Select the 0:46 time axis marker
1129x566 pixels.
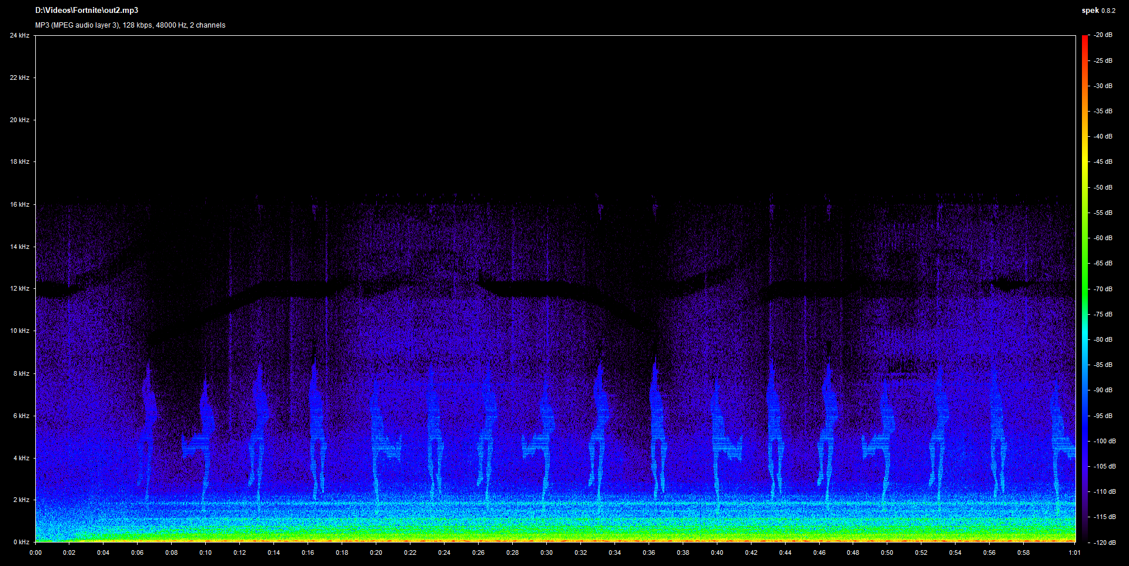click(819, 552)
